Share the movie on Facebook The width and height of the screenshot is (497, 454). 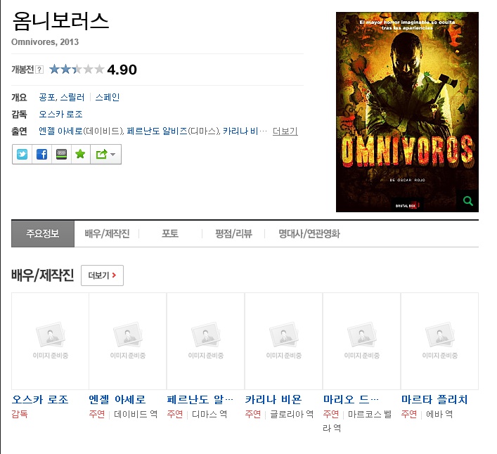point(41,154)
